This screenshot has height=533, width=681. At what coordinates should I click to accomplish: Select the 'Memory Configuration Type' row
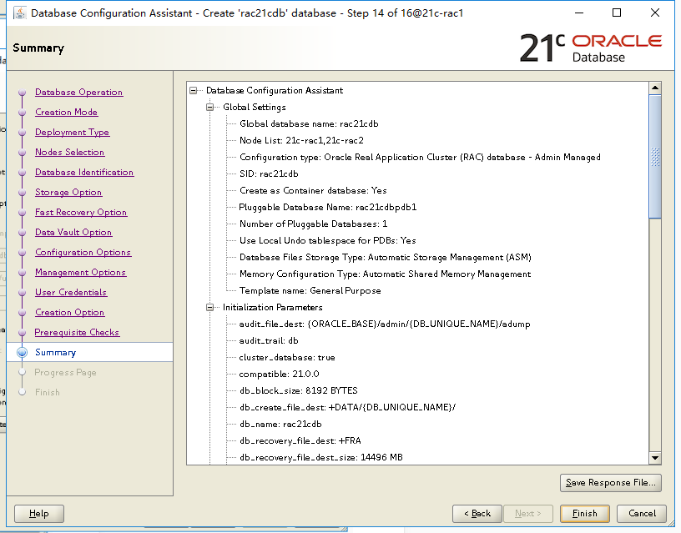pos(386,274)
